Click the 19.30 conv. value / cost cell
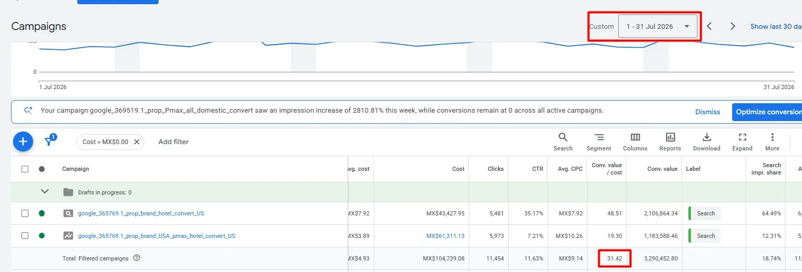 click(615, 236)
